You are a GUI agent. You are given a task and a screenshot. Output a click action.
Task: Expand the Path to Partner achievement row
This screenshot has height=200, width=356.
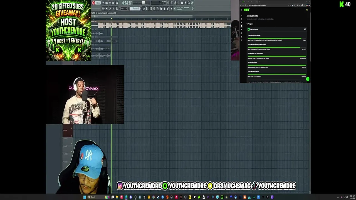pos(277,29)
